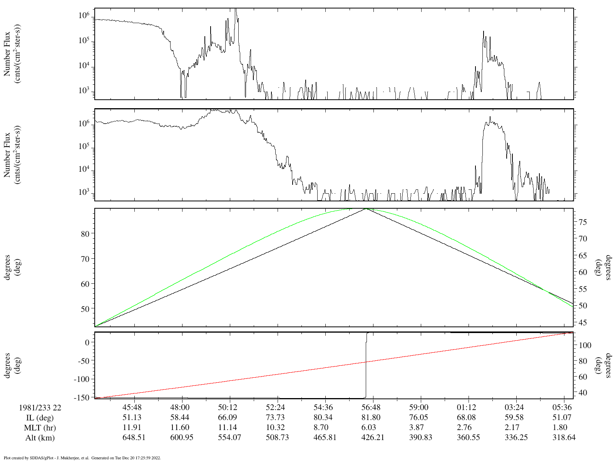Image resolution: width=616 pixels, height=462 pixels.
Task: Select the MLT (hr) row label
Action: (x=40, y=428)
